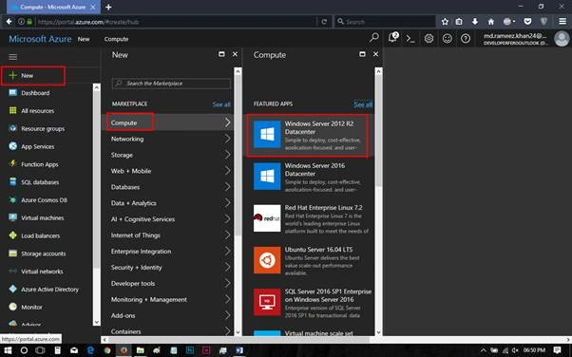Click See all link under Marketplace
The width and height of the screenshot is (572, 357).
pyautogui.click(x=221, y=104)
